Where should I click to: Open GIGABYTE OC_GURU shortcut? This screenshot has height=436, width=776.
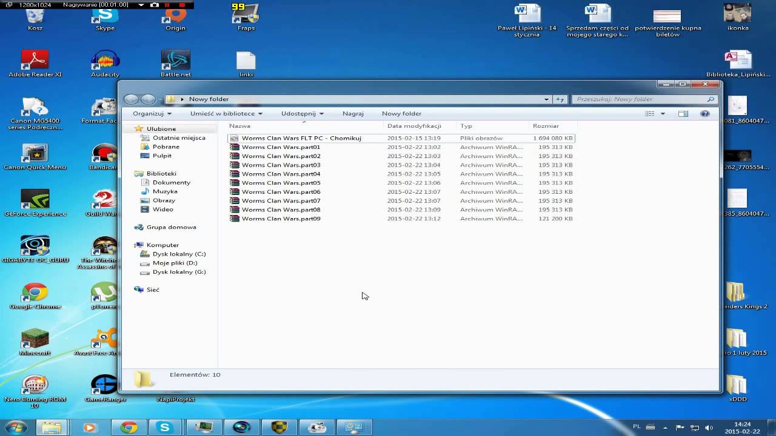coord(35,249)
